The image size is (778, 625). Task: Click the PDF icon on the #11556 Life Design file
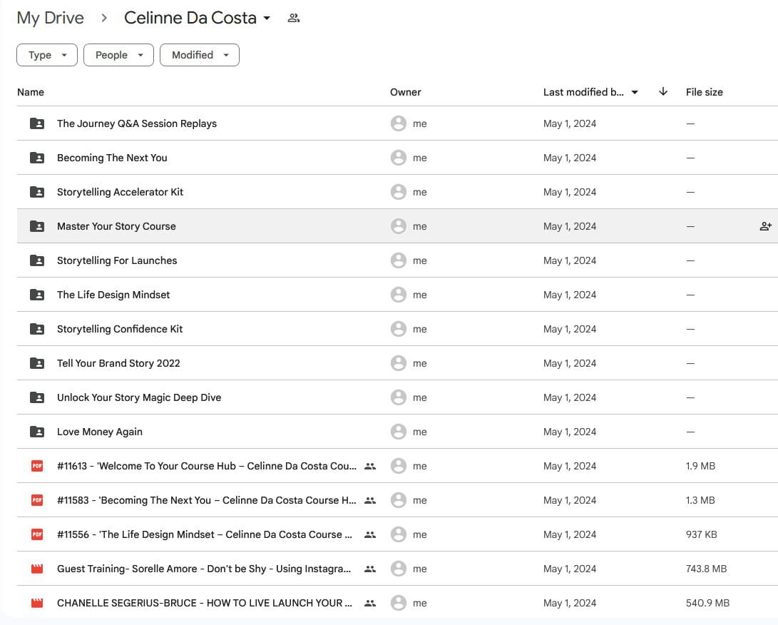coord(37,534)
